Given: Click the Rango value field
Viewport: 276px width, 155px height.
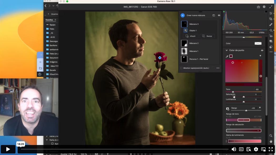Looking at the screenshot, I should pyautogui.click(x=253, y=108).
